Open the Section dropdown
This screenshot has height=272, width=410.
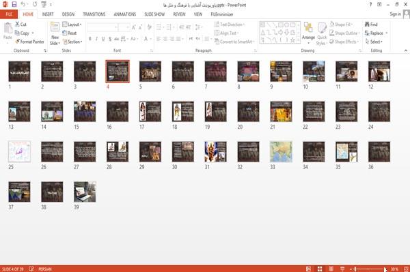pos(72,42)
